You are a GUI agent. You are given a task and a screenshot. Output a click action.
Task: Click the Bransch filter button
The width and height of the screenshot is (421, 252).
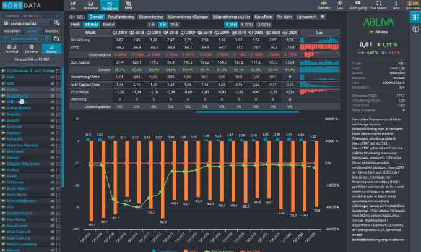[x=51, y=31]
